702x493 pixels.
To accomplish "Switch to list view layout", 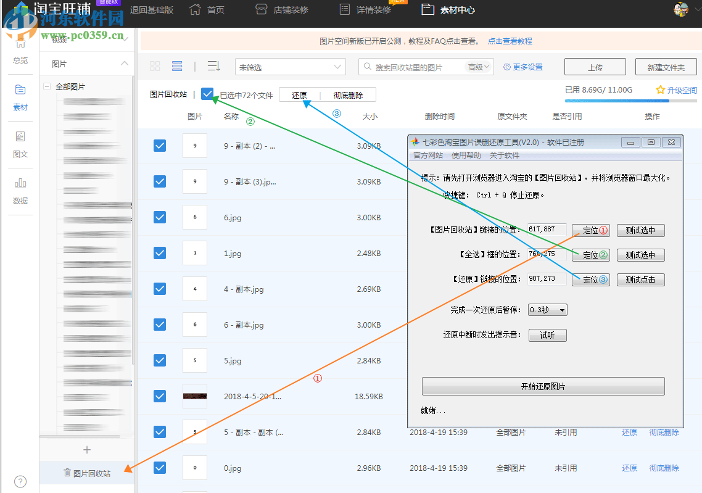I will (x=176, y=65).
